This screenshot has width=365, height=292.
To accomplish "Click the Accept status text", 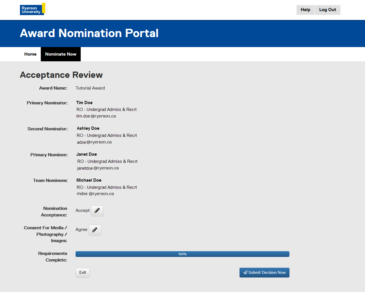I will pos(82,210).
